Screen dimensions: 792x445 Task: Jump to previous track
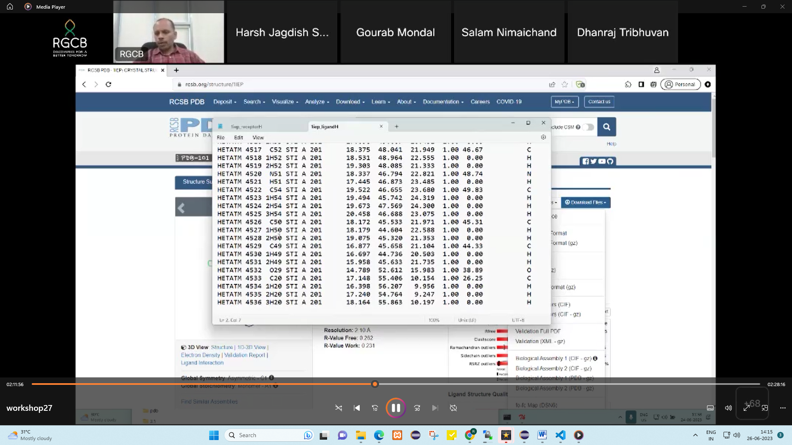click(357, 408)
